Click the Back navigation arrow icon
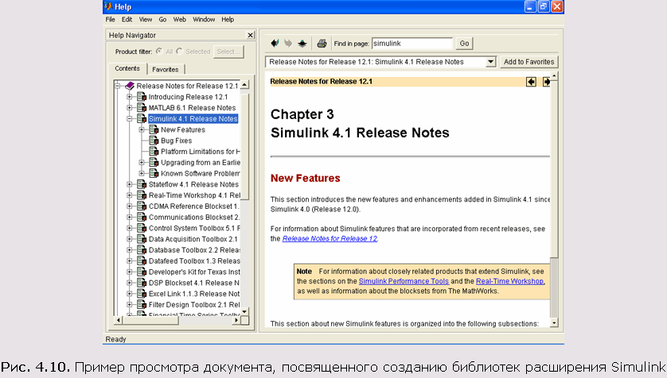The height and width of the screenshot is (378, 667). 275,43
